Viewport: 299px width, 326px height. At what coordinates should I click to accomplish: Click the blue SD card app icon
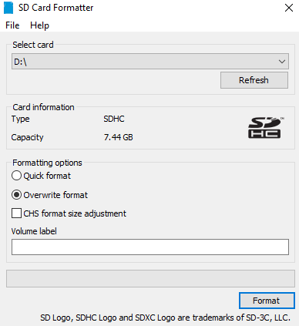point(8,8)
